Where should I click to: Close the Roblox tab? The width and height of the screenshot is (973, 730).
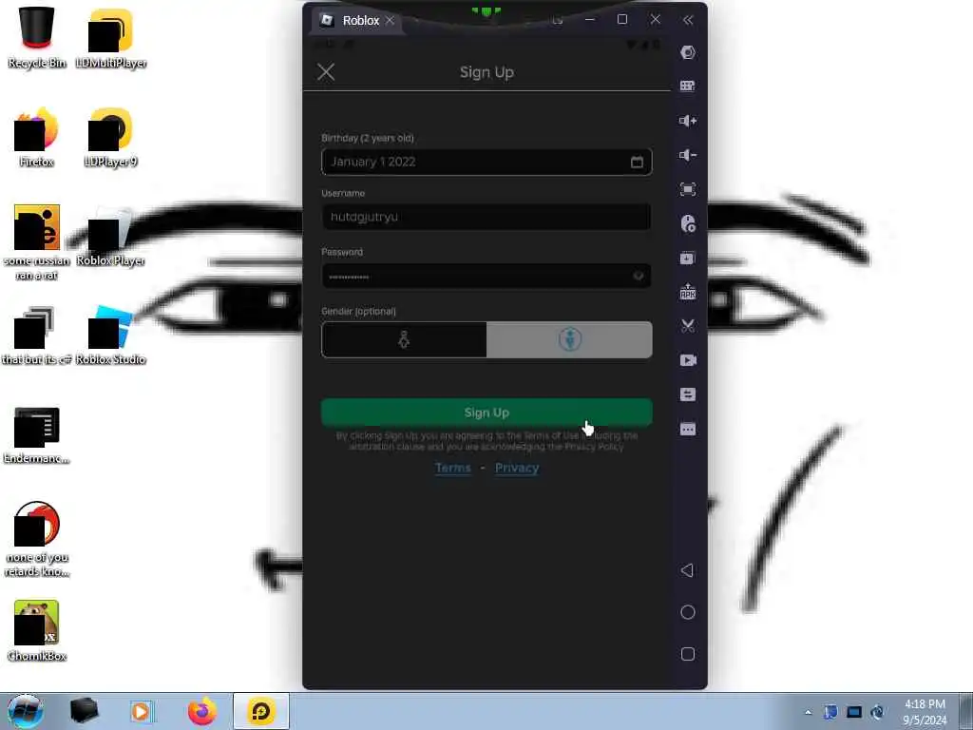pyautogui.click(x=390, y=20)
